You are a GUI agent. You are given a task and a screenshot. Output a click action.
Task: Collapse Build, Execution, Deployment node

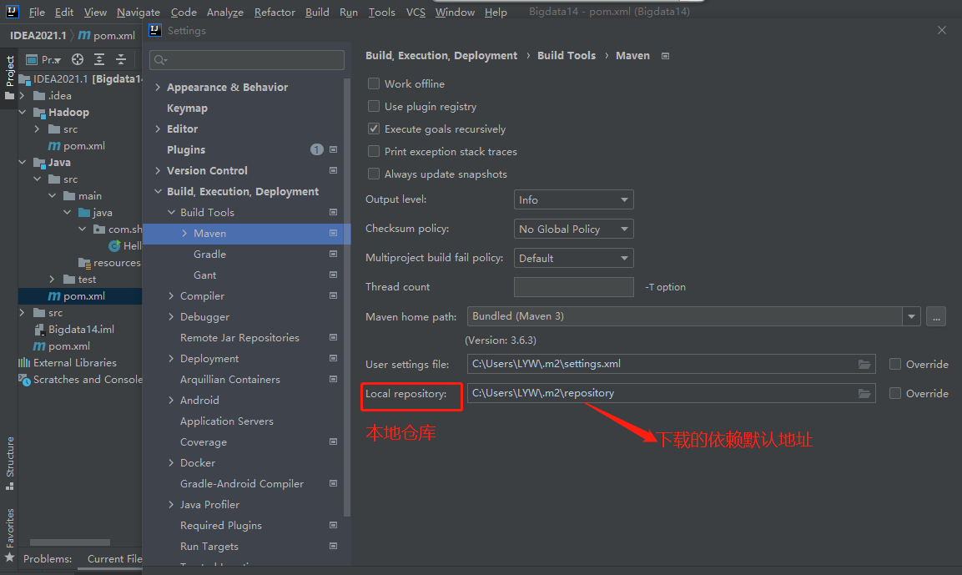pos(158,191)
